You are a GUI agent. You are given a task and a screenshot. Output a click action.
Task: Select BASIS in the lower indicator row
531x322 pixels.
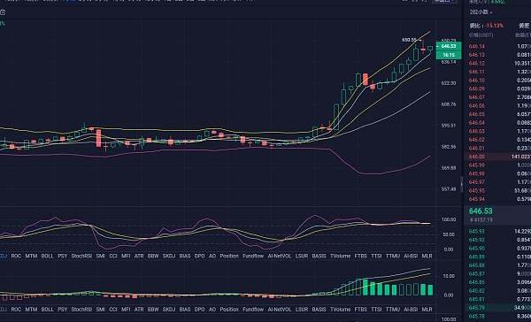coord(319,309)
